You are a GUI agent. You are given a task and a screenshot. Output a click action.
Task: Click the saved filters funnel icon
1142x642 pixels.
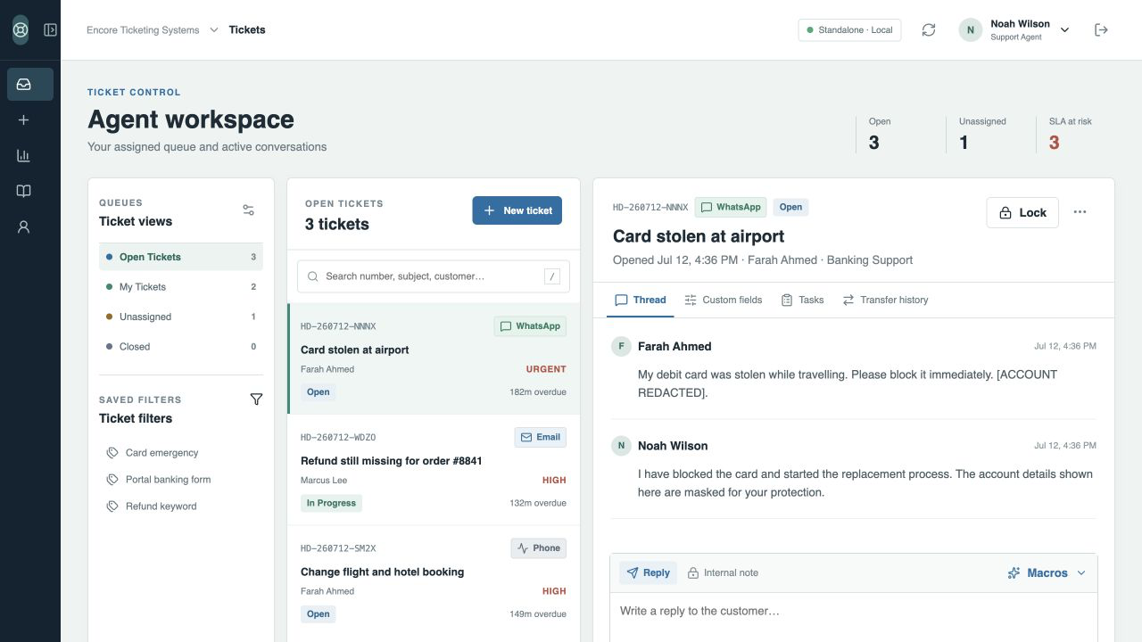point(256,399)
